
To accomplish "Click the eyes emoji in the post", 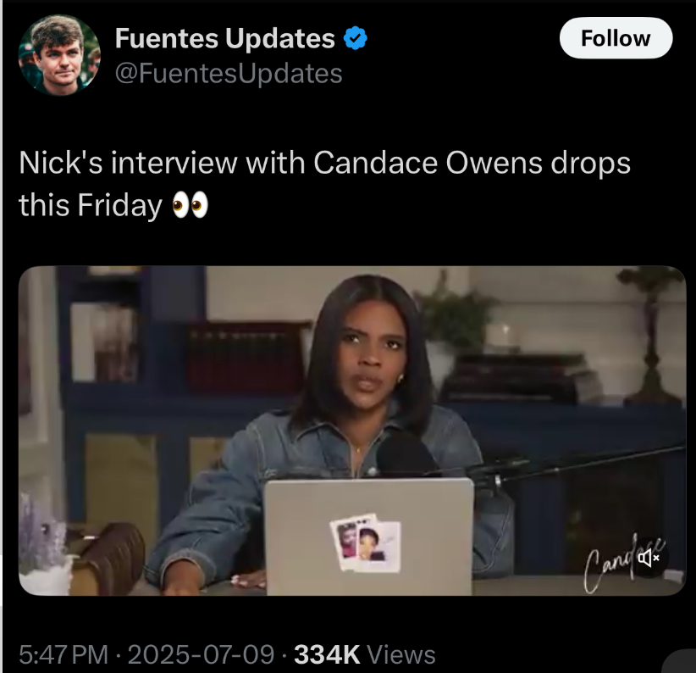I will point(191,205).
